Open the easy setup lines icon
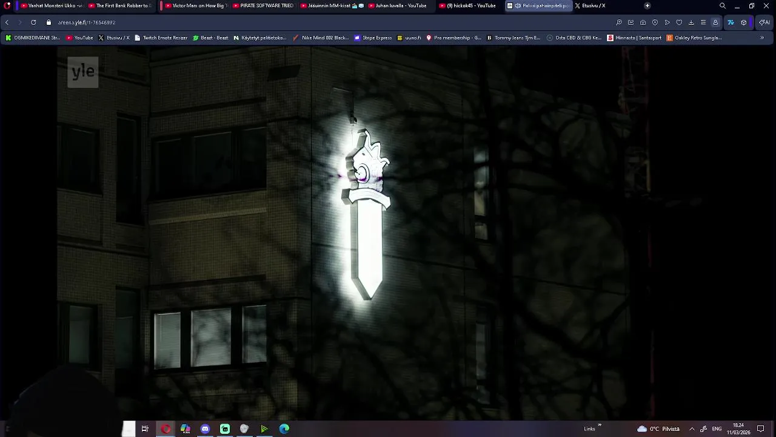The height and width of the screenshot is (437, 776). (x=703, y=22)
